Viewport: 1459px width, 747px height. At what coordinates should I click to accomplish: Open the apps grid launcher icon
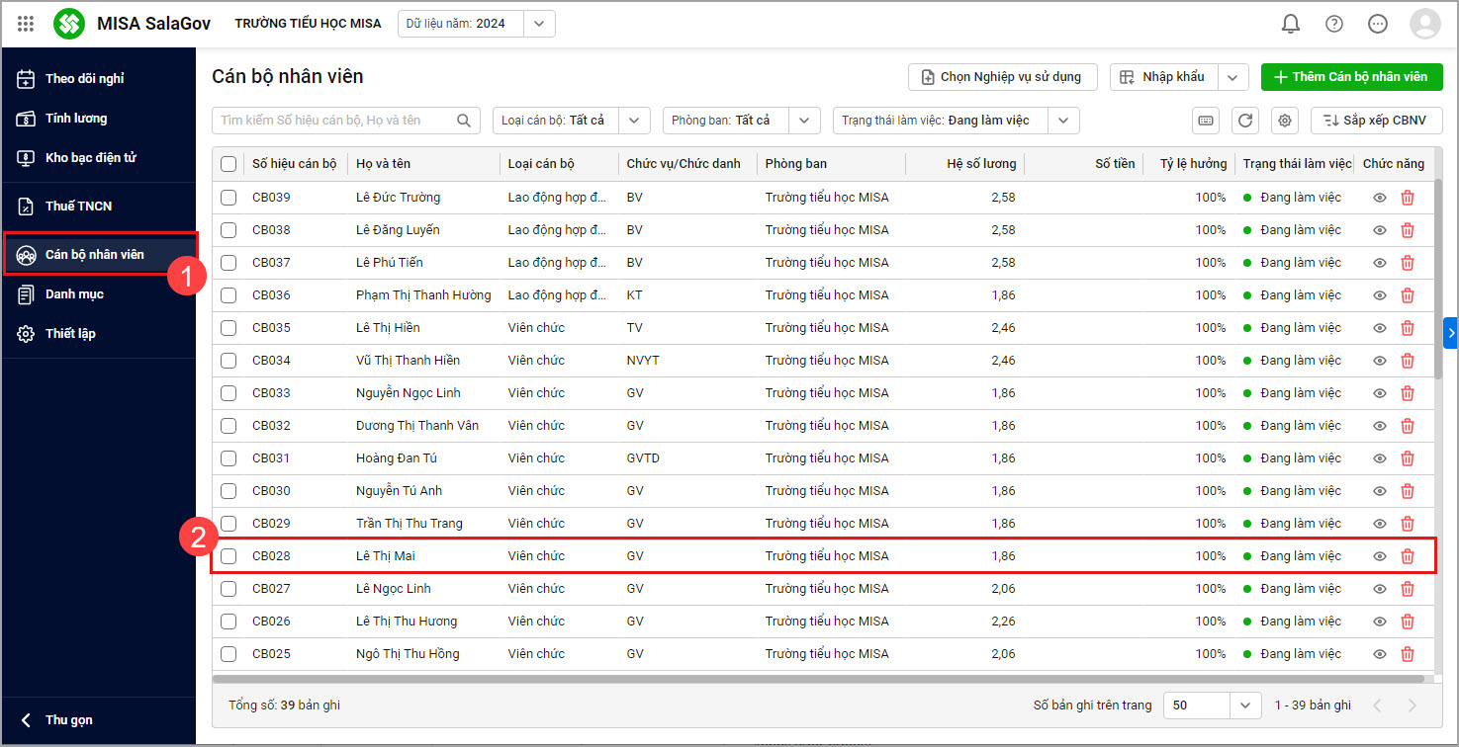tap(26, 24)
